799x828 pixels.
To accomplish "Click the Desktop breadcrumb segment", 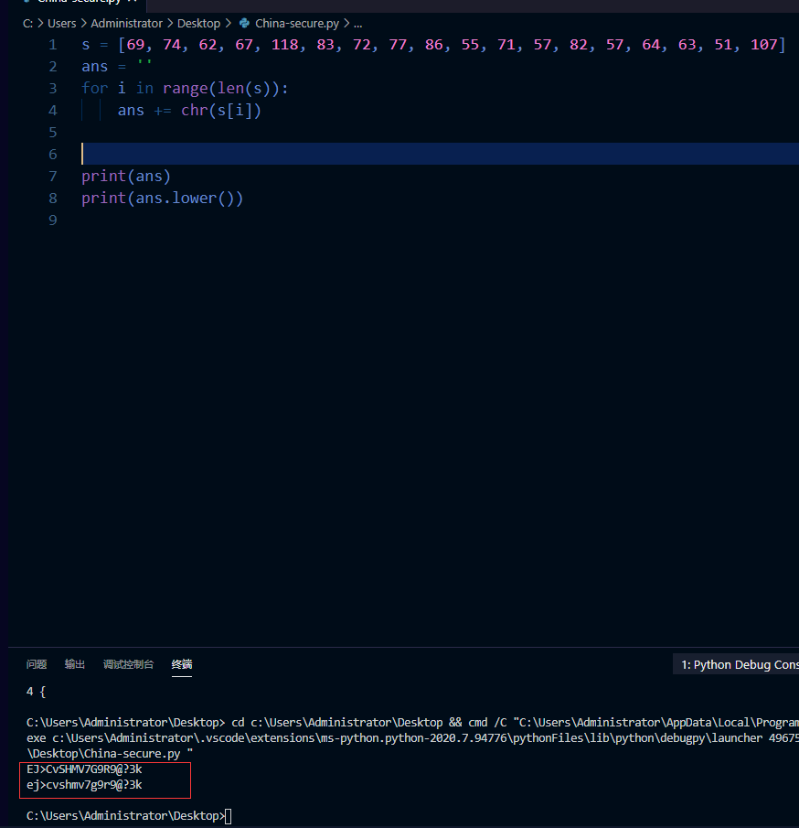I will (198, 24).
